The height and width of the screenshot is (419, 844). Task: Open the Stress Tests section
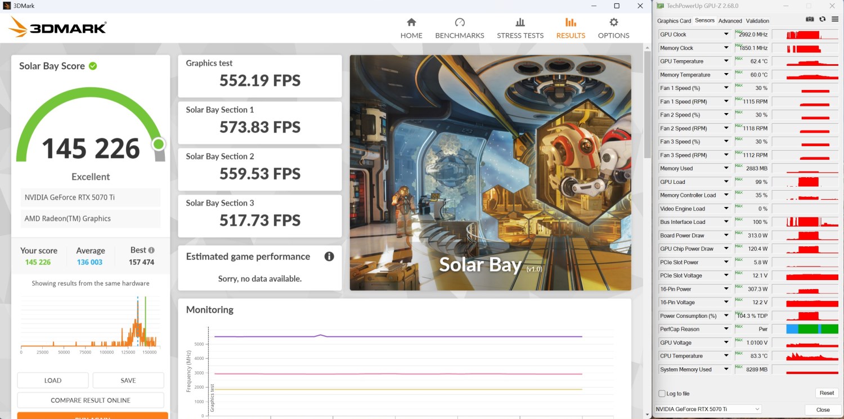520,28
